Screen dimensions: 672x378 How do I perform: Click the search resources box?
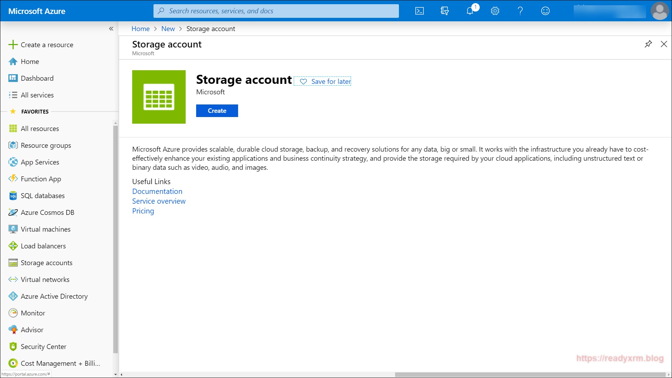tap(276, 11)
